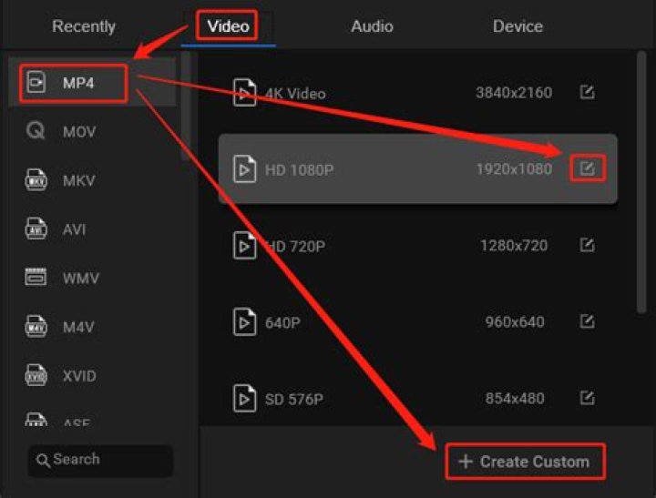Select the SD 576P preset name
The image size is (656, 498).
tap(293, 400)
